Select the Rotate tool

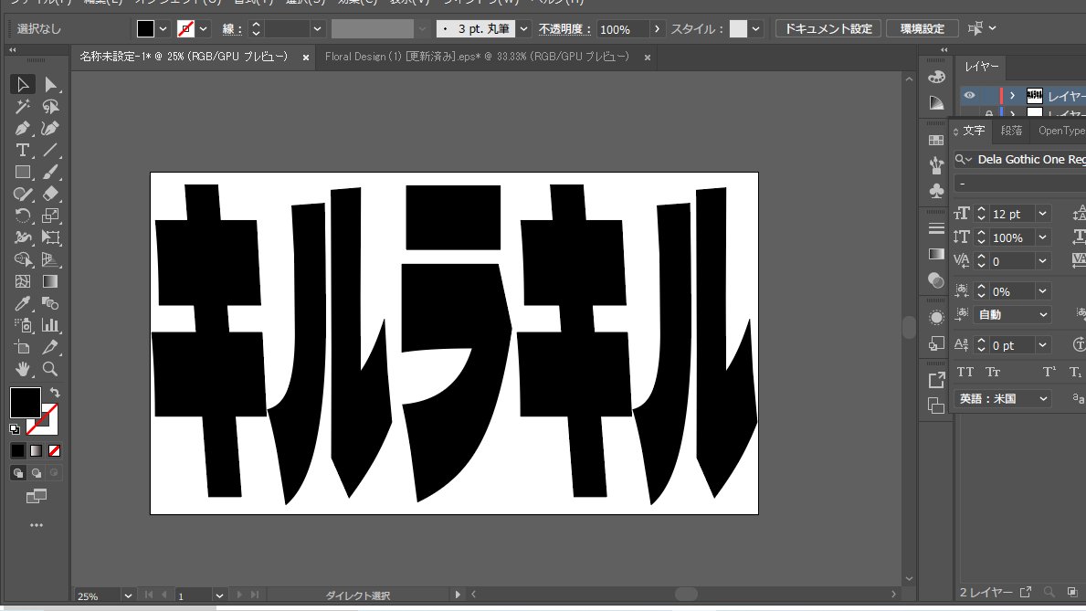[22, 216]
